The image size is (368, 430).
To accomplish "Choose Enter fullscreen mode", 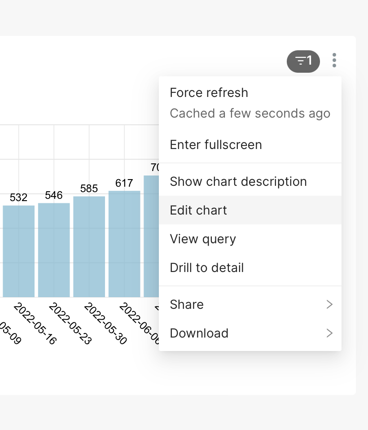I will click(216, 145).
